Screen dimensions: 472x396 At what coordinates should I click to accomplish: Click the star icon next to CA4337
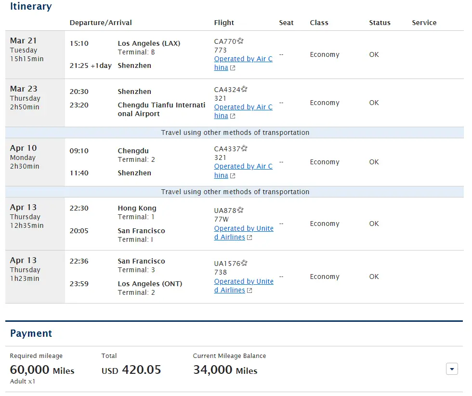(244, 148)
